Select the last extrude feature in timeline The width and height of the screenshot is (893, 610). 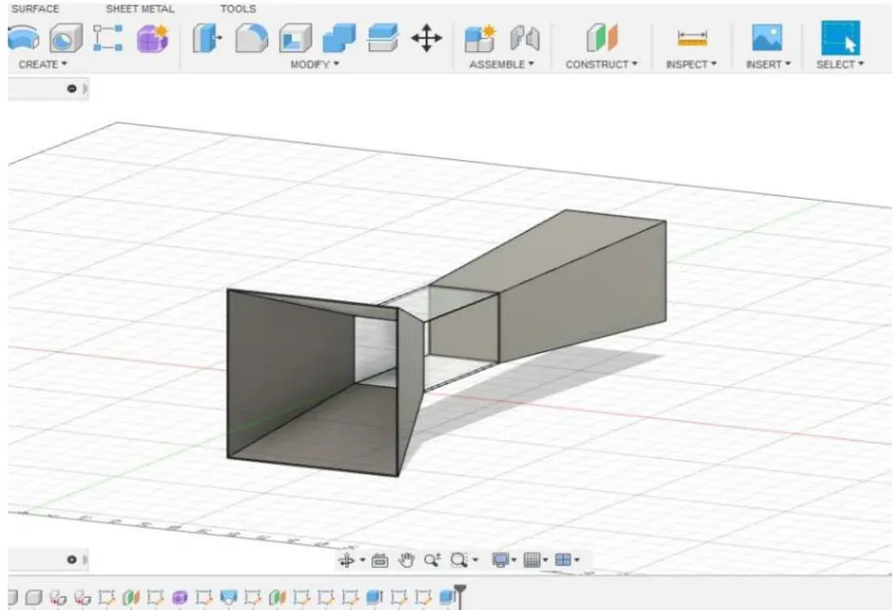[447, 597]
